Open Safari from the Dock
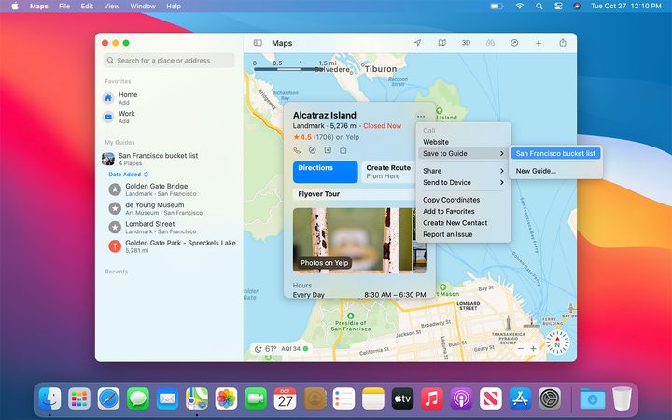 tap(108, 399)
